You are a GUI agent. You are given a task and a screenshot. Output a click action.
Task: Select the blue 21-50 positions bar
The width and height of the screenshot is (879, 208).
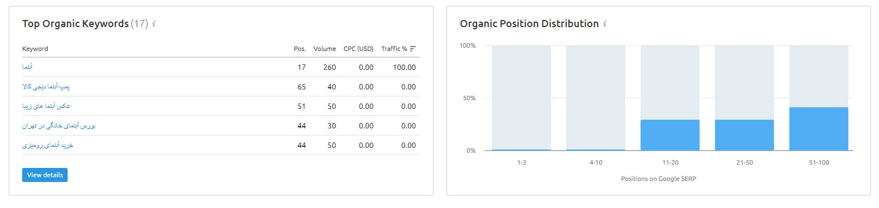tap(744, 135)
